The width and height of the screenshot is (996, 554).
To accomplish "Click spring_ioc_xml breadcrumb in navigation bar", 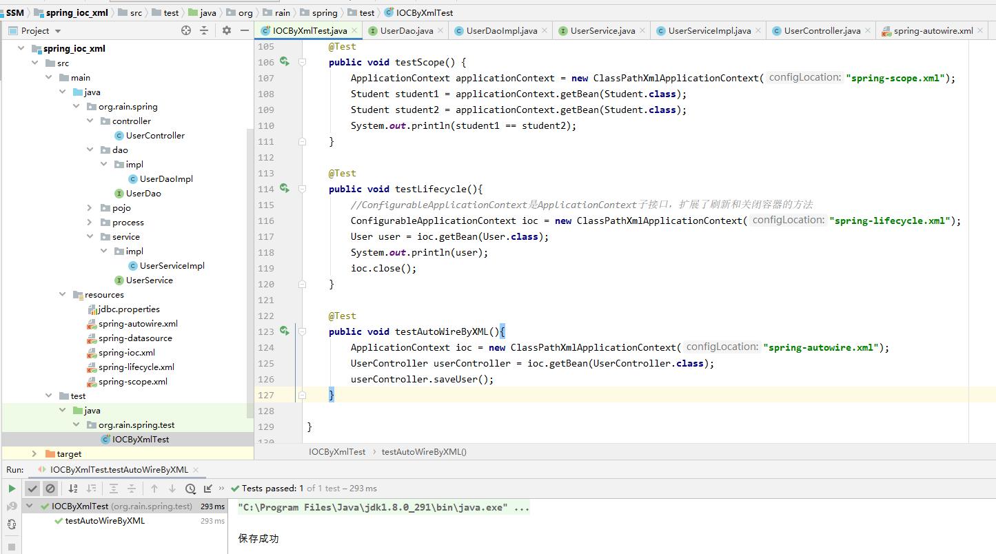I will 71,12.
